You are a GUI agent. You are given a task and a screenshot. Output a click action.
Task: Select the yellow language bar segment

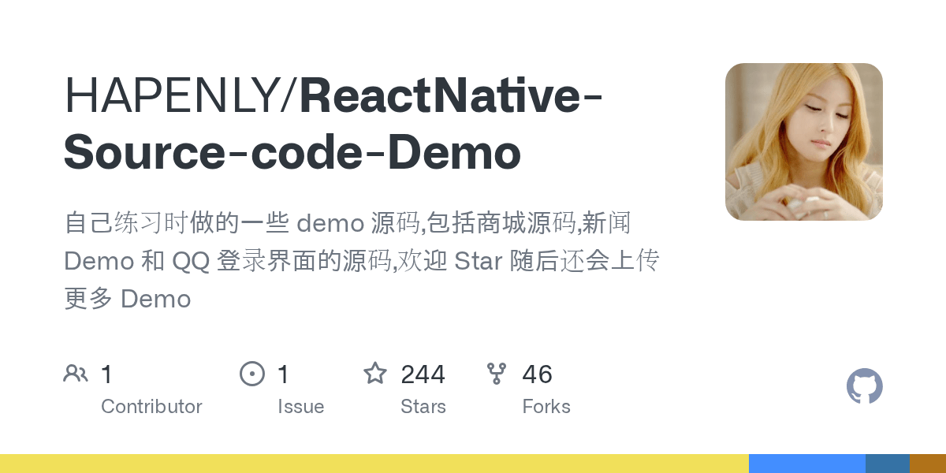coord(374,464)
